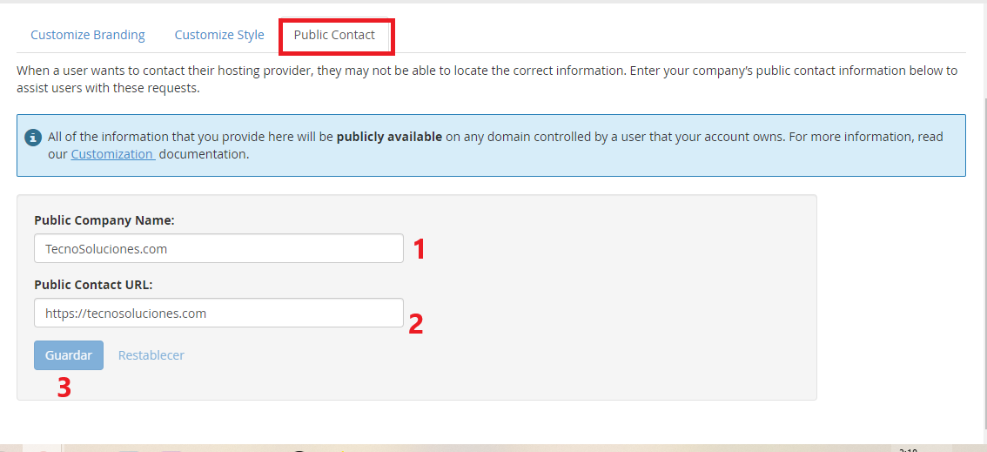The image size is (987, 452).
Task: Open the Customization documentation link
Action: tap(112, 155)
